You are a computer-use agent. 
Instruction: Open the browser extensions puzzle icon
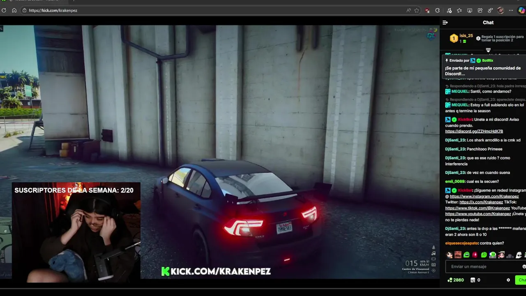click(x=437, y=10)
